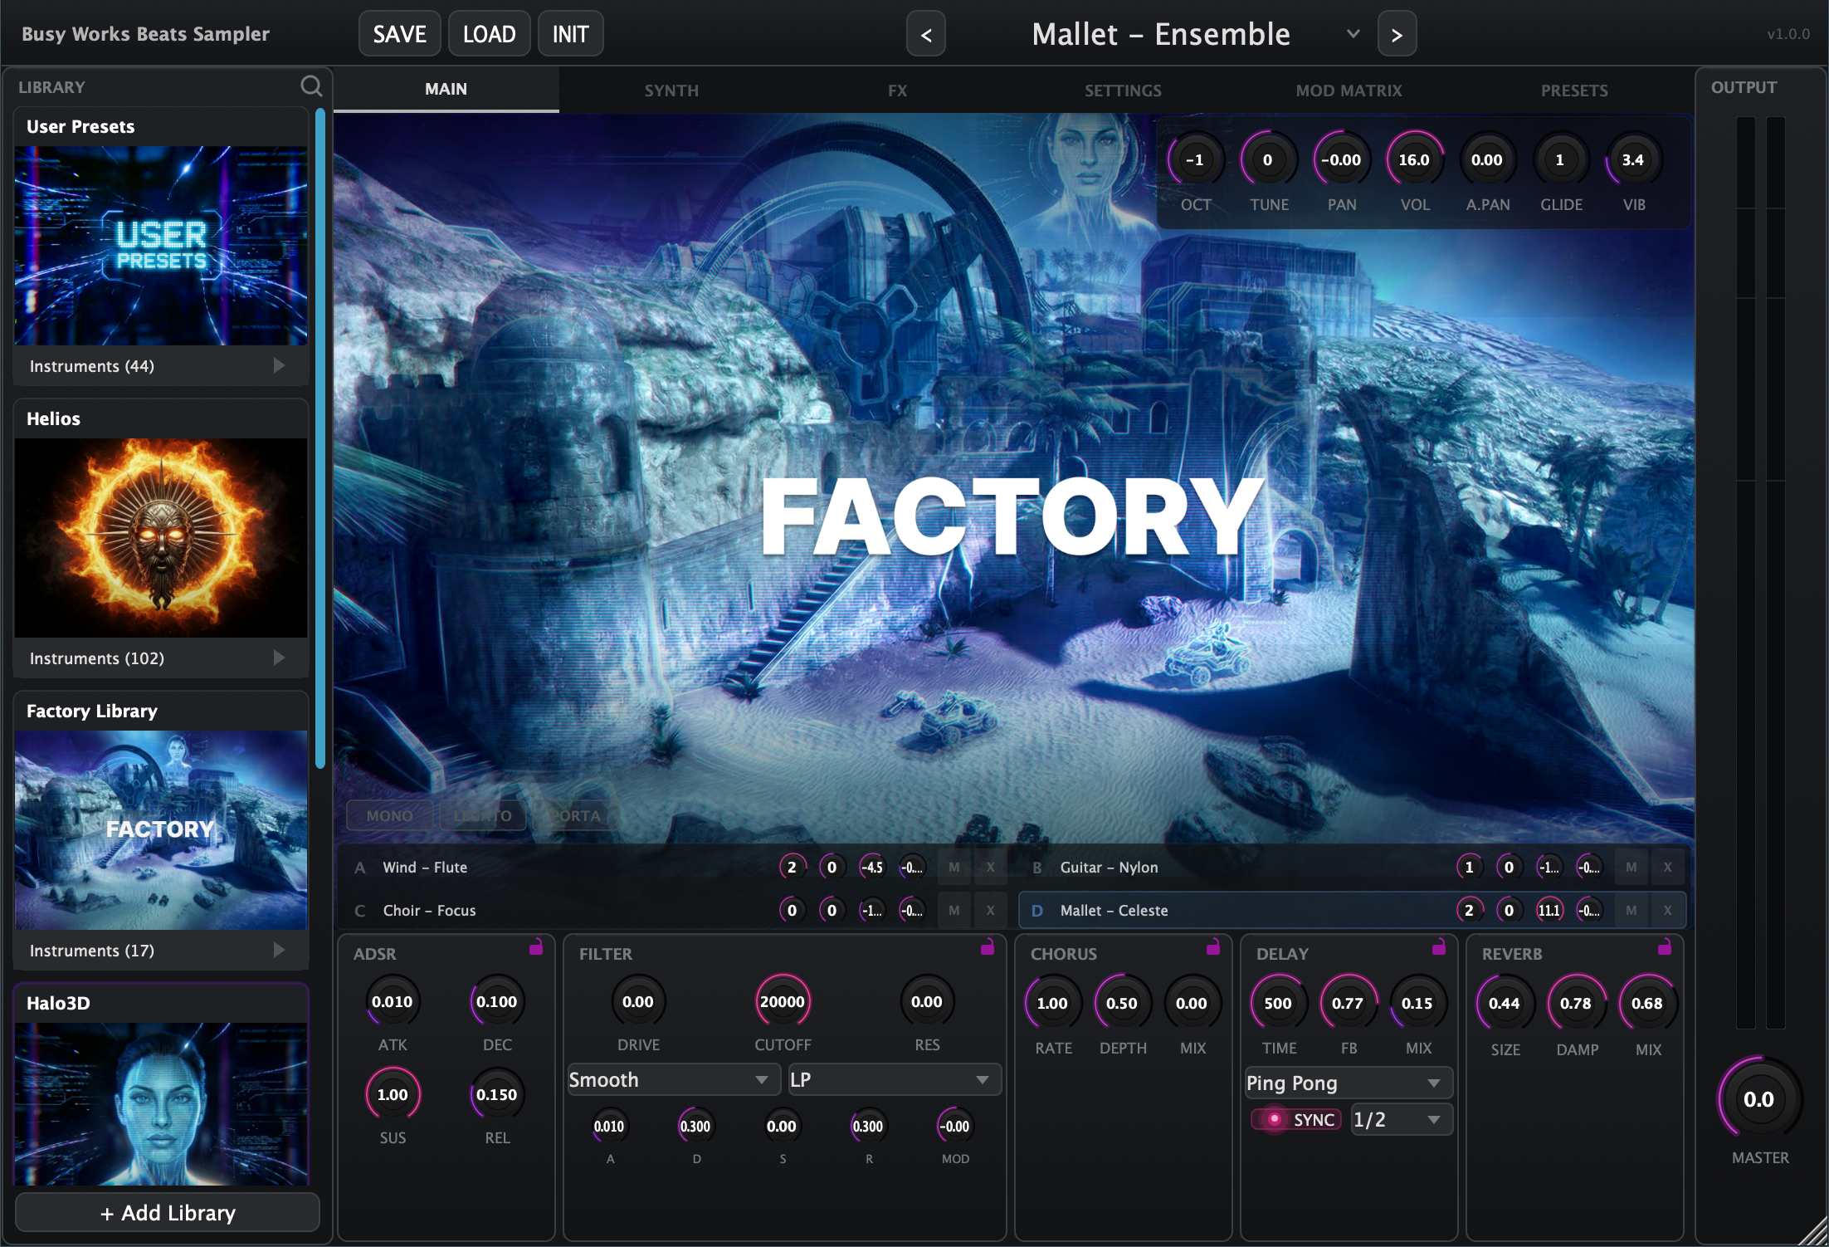Go to previous preset with left arrow
This screenshot has height=1247, width=1829.
click(926, 34)
